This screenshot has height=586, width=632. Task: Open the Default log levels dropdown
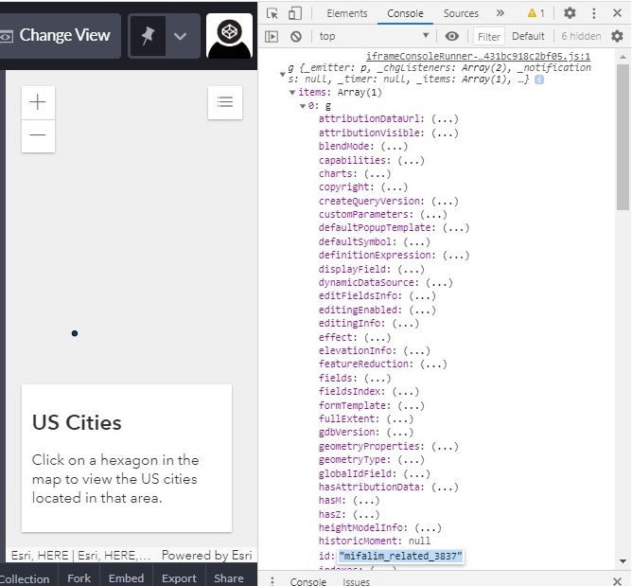[528, 36]
